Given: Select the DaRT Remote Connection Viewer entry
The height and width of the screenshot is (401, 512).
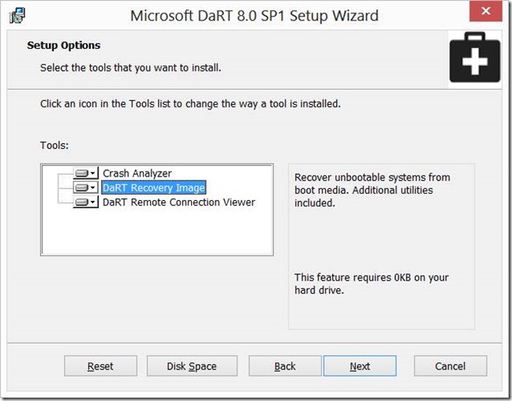Looking at the screenshot, I should 178,202.
